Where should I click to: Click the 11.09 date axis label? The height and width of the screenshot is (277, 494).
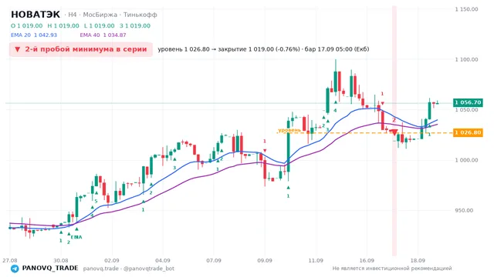[x=316, y=261]
